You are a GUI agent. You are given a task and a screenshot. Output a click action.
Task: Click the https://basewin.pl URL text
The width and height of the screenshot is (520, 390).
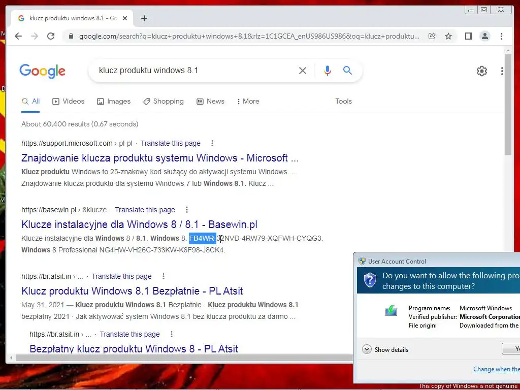point(48,210)
